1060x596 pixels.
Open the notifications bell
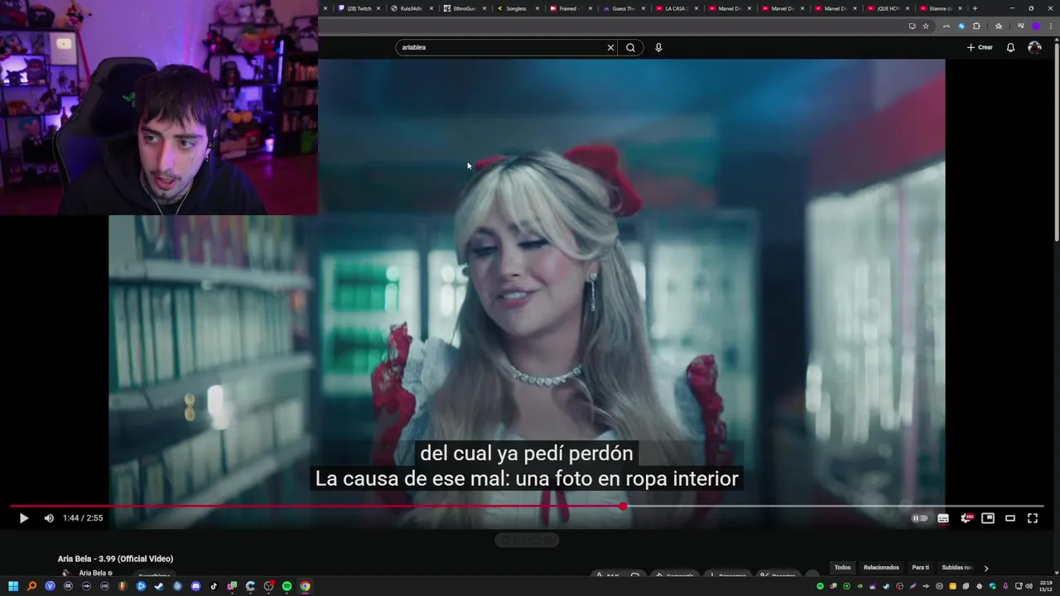coord(1010,47)
